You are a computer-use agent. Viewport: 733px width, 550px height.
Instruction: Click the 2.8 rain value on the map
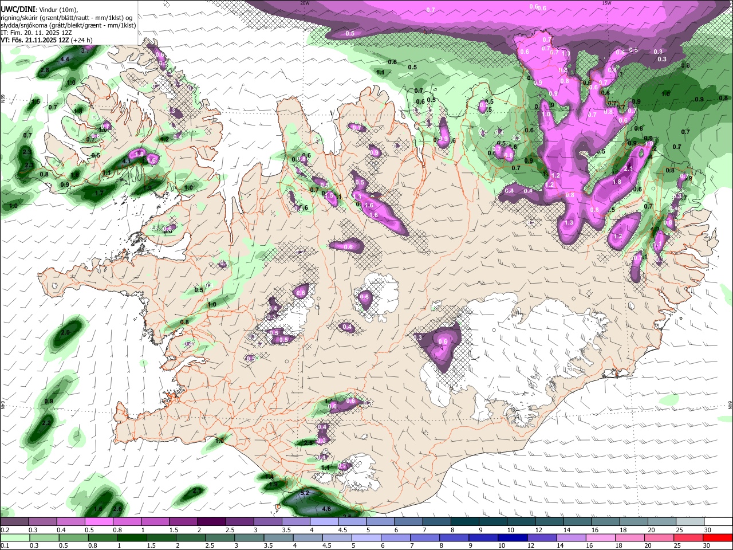45,70
